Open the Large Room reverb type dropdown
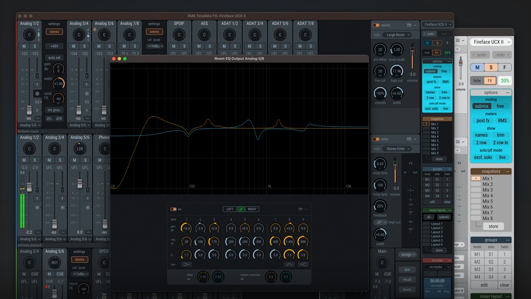This screenshot has width=531, height=299. [x=397, y=35]
